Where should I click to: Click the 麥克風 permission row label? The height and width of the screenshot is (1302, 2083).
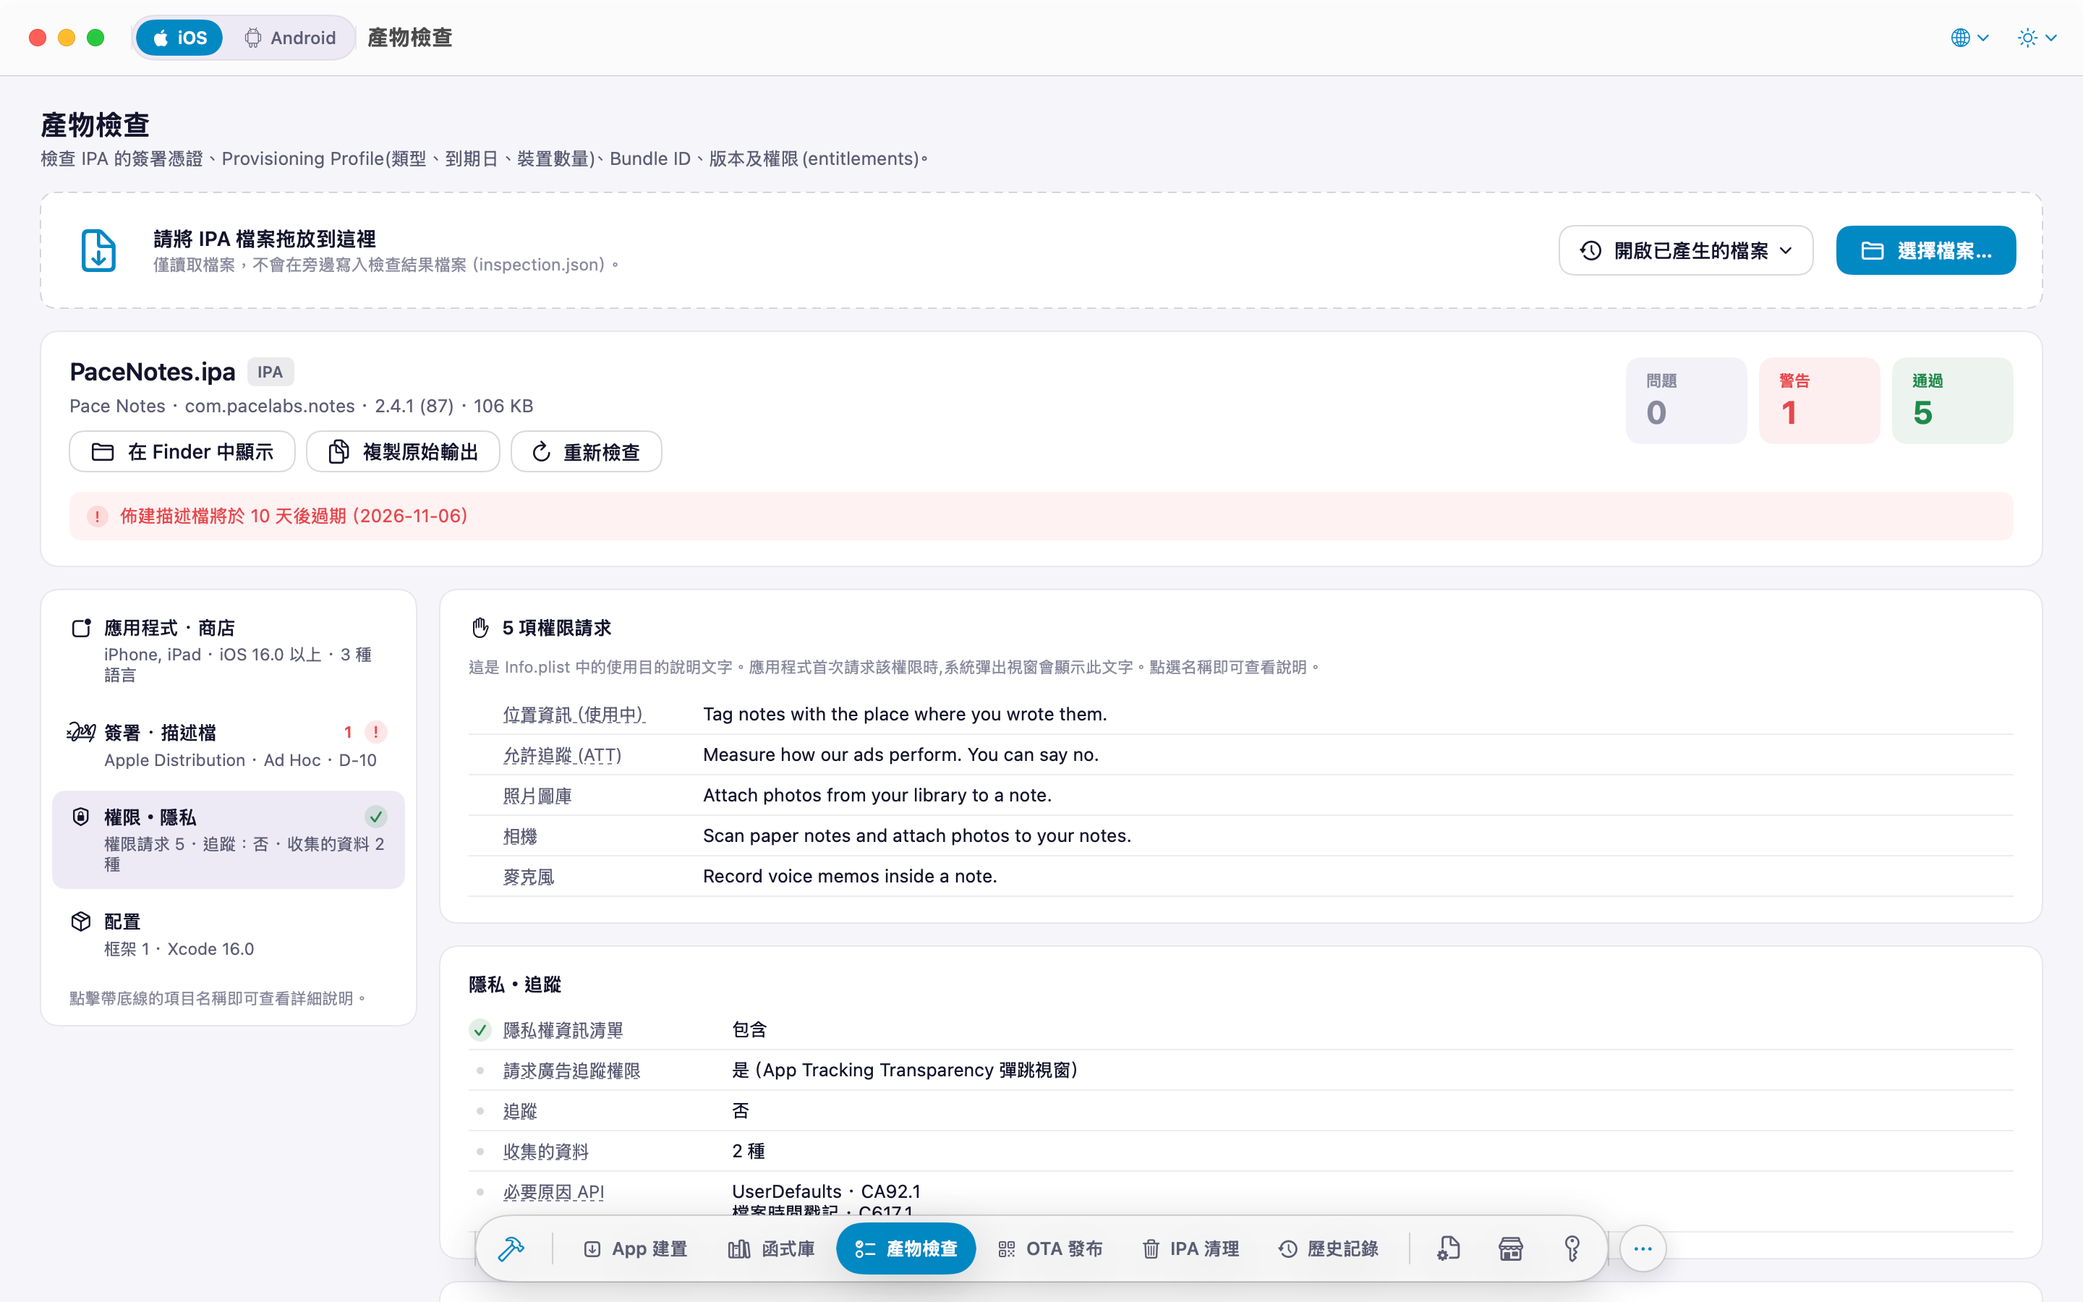click(529, 877)
